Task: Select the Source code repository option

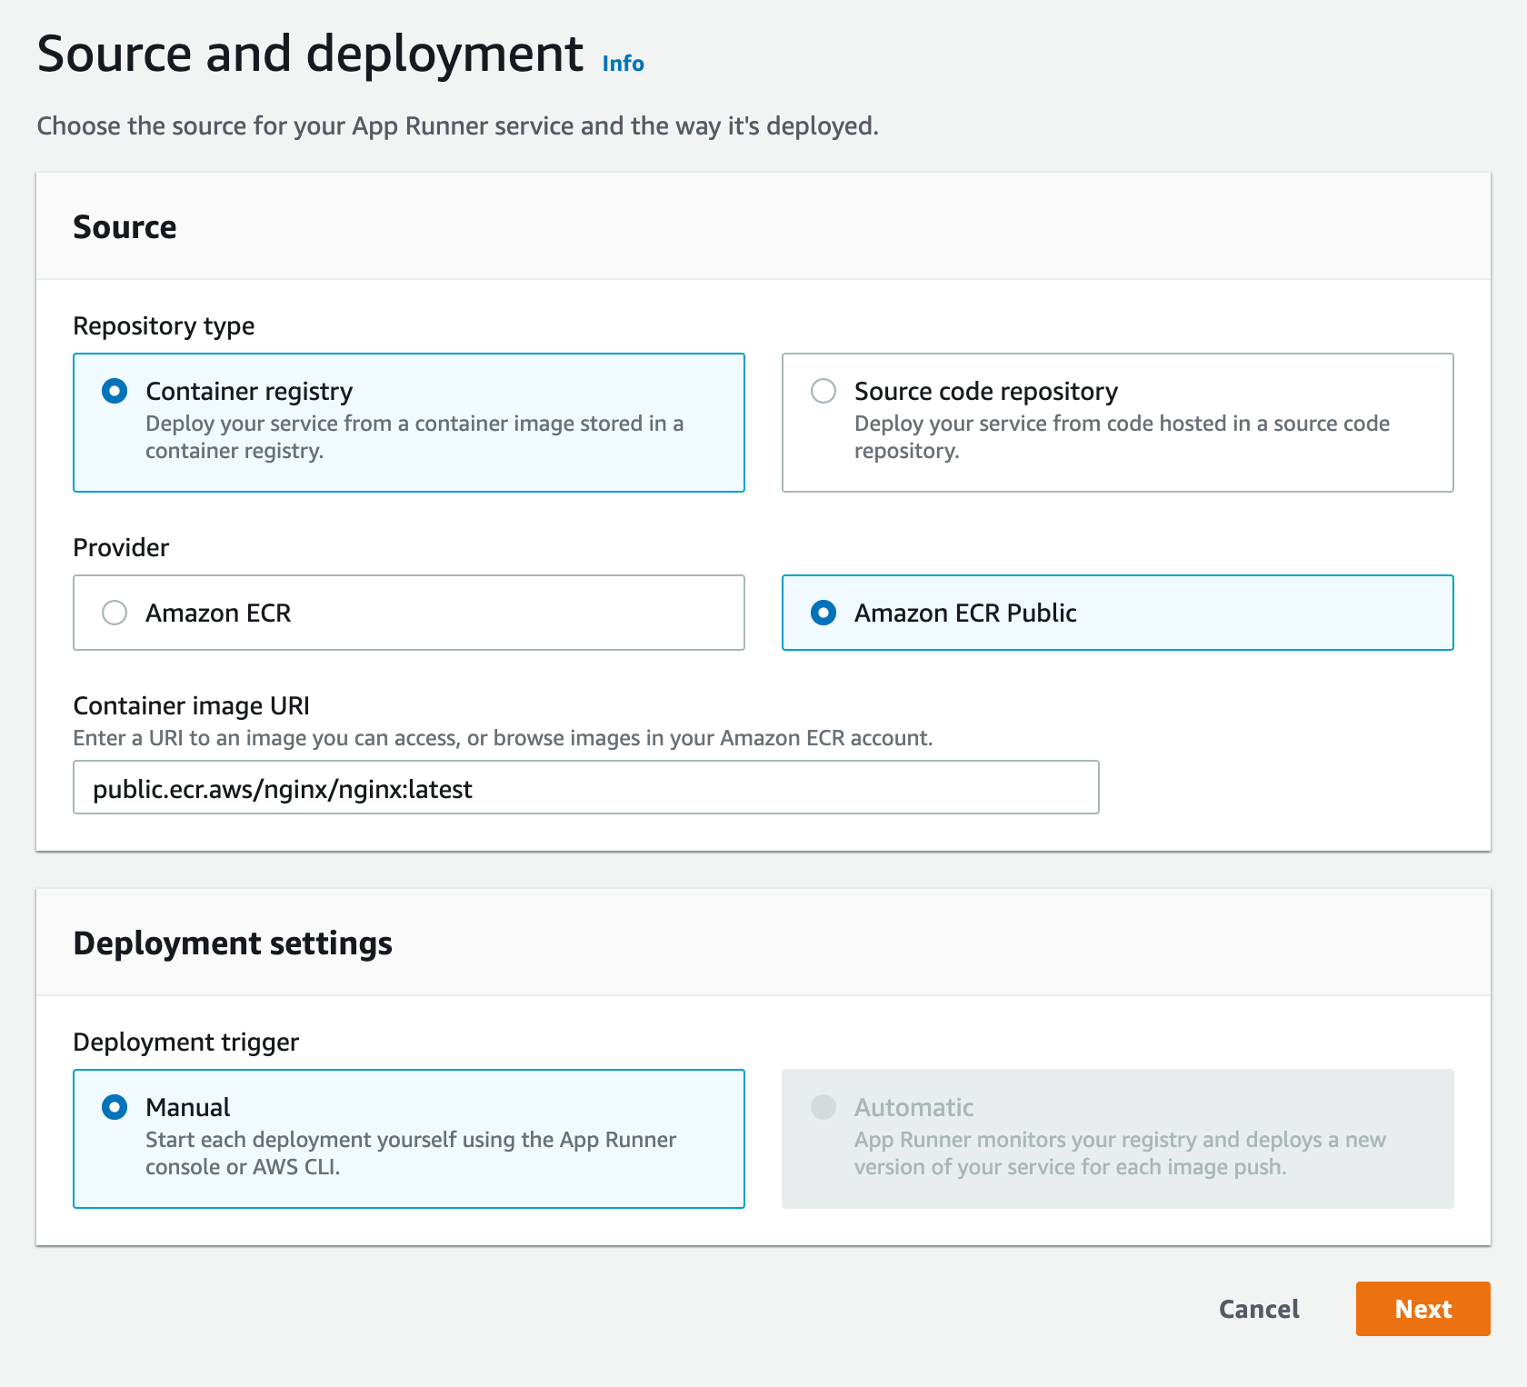Action: 825,391
